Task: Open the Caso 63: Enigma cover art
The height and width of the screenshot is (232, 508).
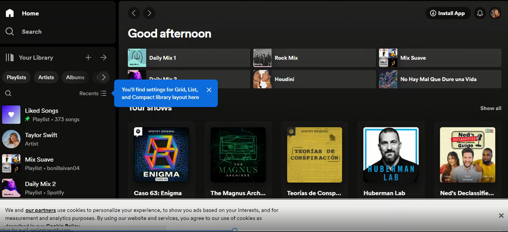Action: point(162,155)
